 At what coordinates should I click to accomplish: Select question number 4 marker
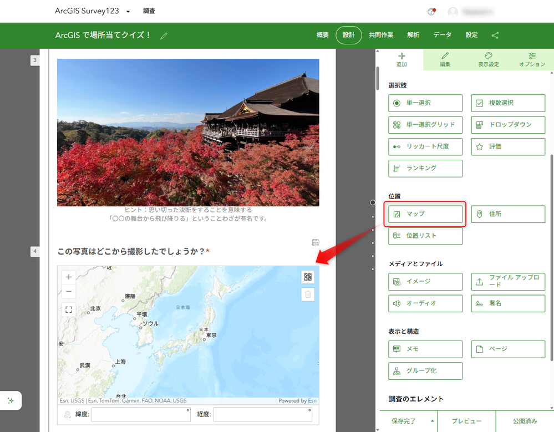34,252
